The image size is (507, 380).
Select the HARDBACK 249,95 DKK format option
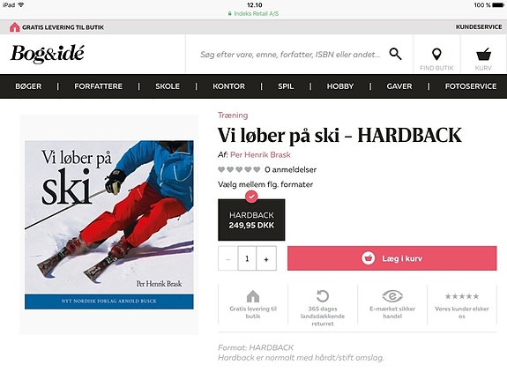coord(251,220)
